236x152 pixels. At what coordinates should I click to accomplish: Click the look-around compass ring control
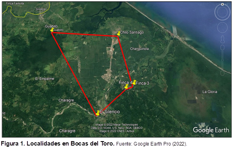click(222, 12)
